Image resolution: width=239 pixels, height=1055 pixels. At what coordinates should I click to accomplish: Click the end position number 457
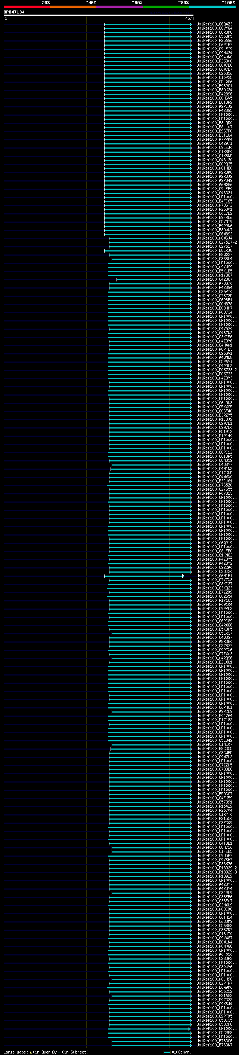[x=188, y=18]
